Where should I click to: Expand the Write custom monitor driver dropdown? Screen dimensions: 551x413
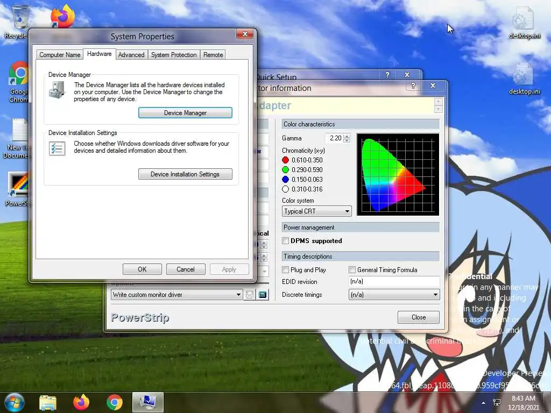[176, 295]
